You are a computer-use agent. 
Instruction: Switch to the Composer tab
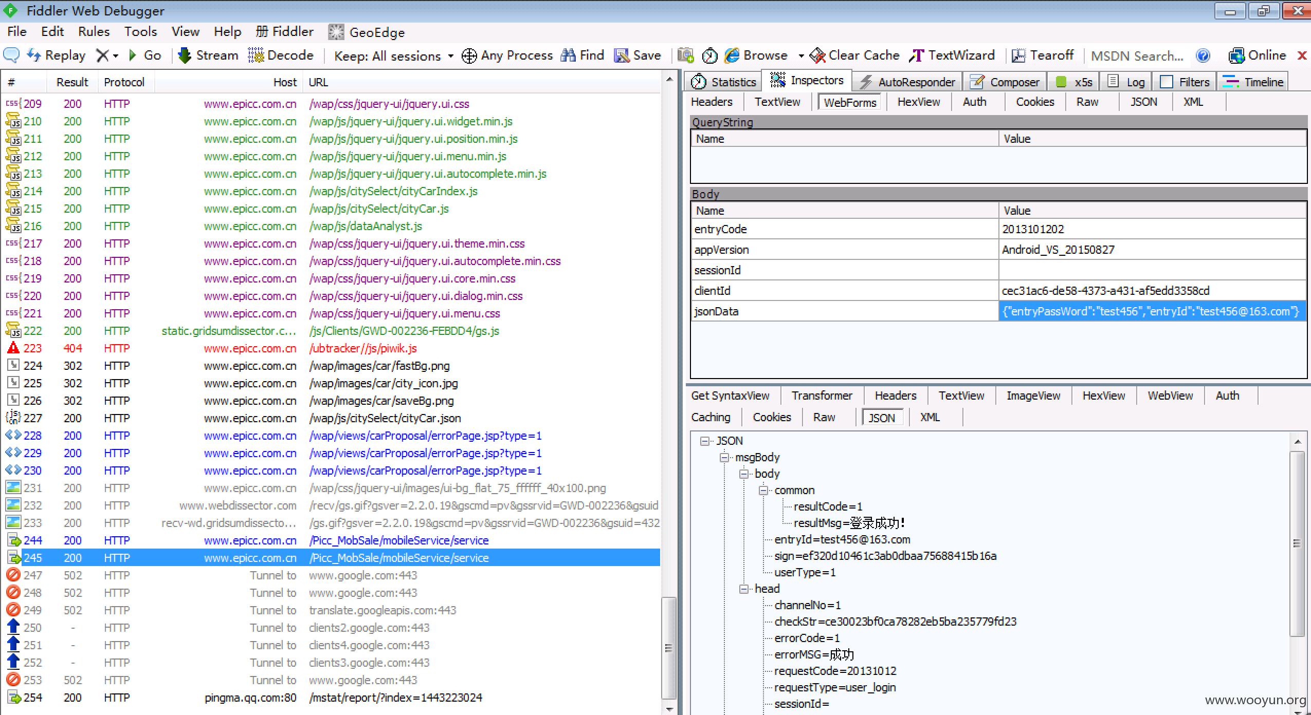pos(1005,82)
